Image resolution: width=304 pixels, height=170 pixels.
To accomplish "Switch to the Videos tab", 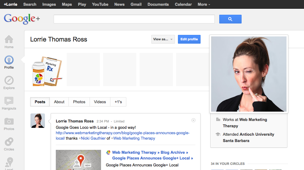I will tap(100, 102).
